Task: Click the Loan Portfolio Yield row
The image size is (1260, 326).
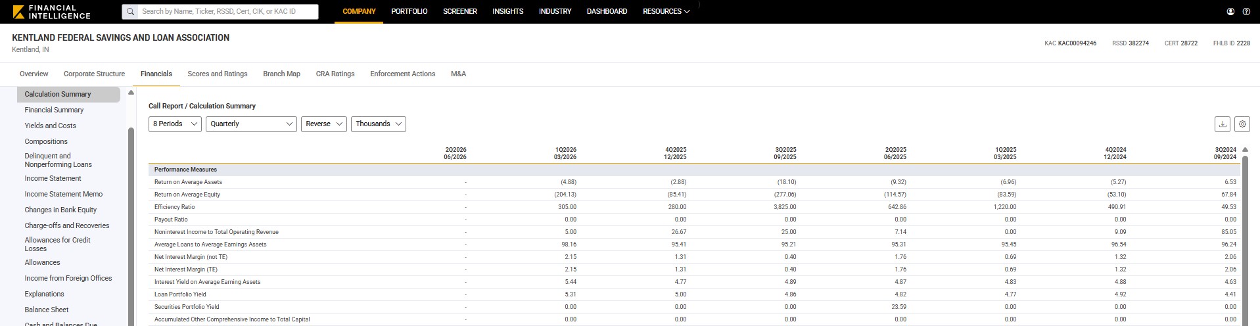Action: point(694,294)
